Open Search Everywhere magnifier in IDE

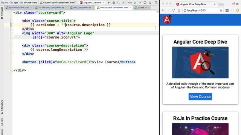tap(156, 3)
